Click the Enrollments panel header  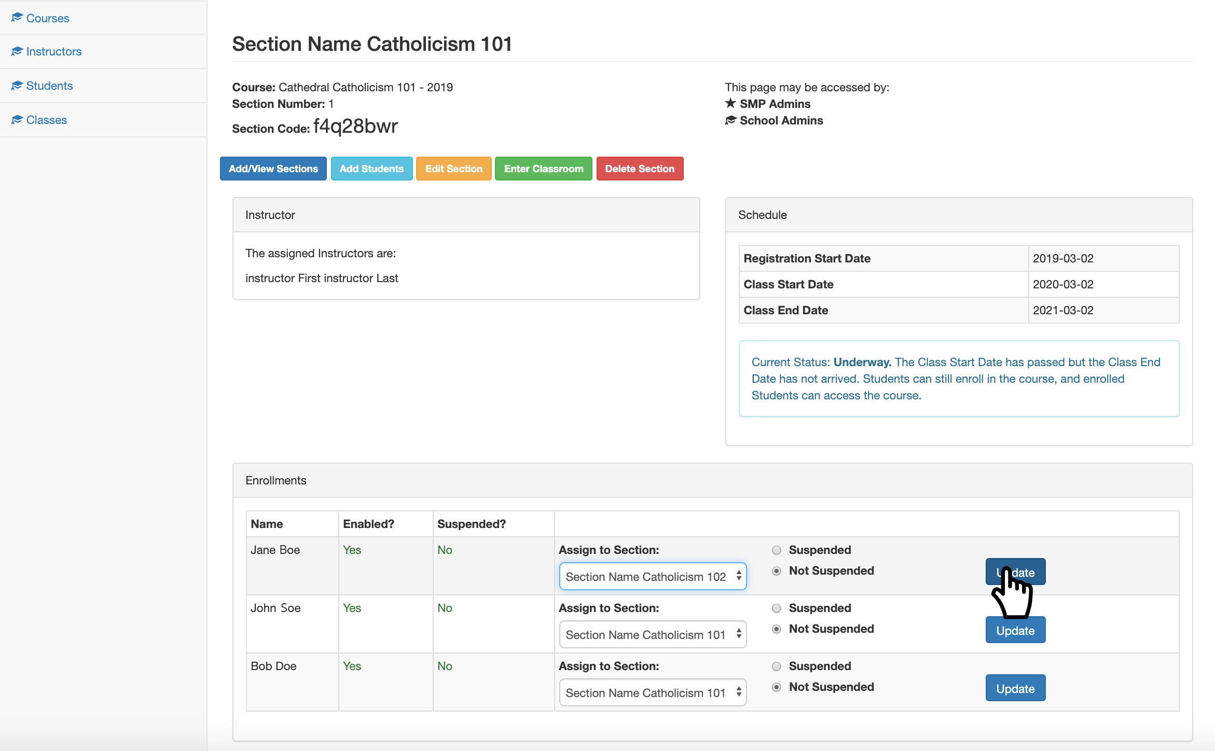click(x=712, y=480)
